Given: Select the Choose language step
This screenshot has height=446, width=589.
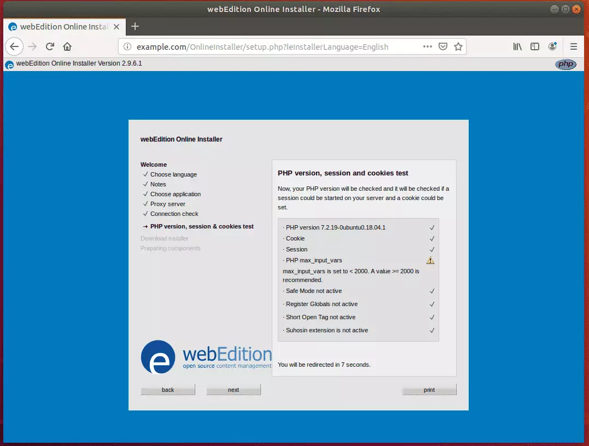Looking at the screenshot, I should point(173,174).
